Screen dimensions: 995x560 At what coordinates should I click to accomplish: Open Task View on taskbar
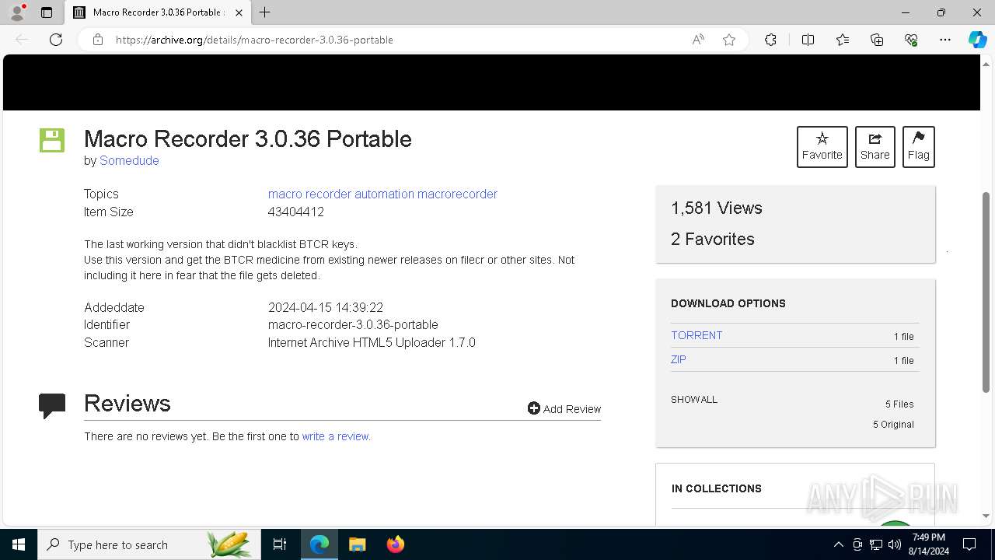tap(280, 544)
